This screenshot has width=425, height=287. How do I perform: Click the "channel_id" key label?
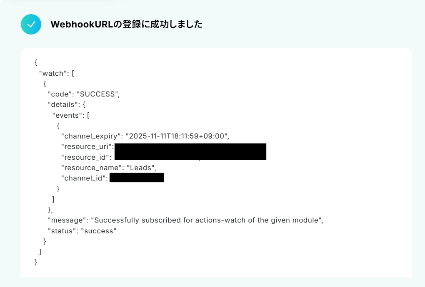point(83,178)
